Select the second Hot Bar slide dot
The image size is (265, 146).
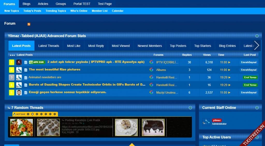(32, 114)
